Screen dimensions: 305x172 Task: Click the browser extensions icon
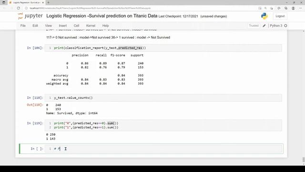[272, 8]
